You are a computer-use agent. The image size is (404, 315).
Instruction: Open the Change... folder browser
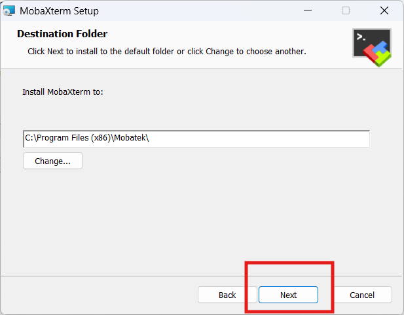click(x=52, y=161)
